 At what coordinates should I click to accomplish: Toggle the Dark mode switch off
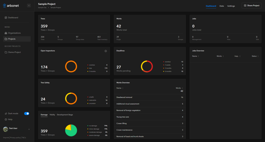point(27,114)
